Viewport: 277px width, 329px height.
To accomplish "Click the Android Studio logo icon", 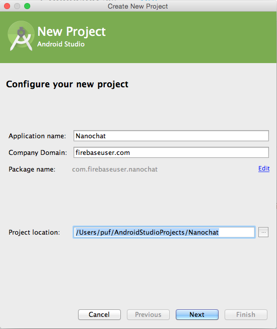I will tap(21, 36).
